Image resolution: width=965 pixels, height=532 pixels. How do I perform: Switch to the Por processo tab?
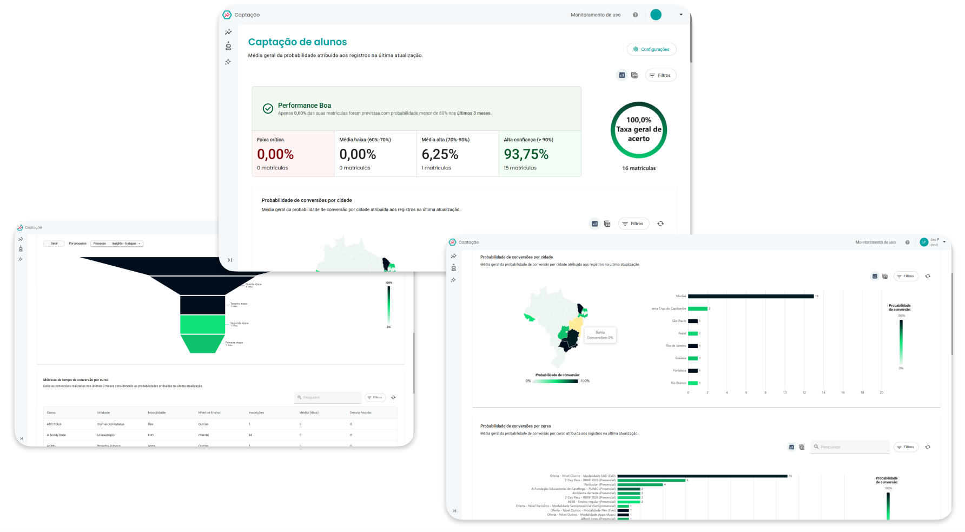[78, 244]
